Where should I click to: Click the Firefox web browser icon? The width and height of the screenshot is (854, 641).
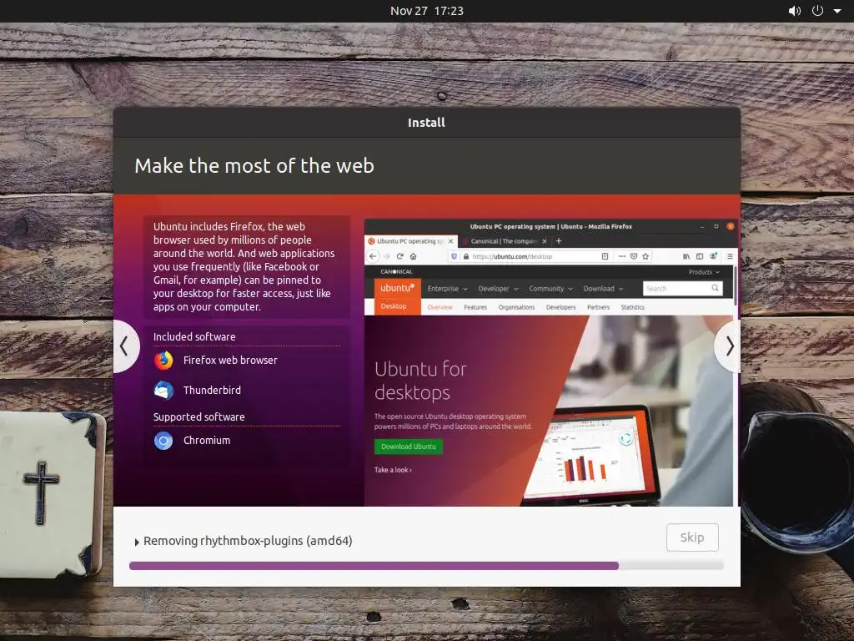(x=163, y=361)
